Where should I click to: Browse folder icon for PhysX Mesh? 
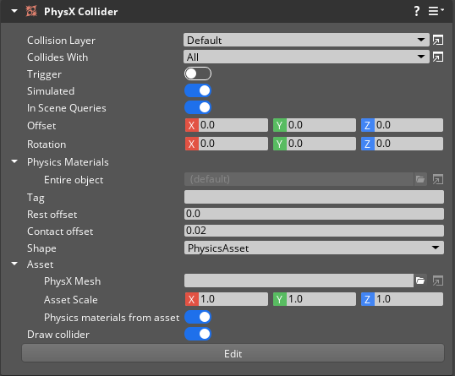(x=420, y=281)
